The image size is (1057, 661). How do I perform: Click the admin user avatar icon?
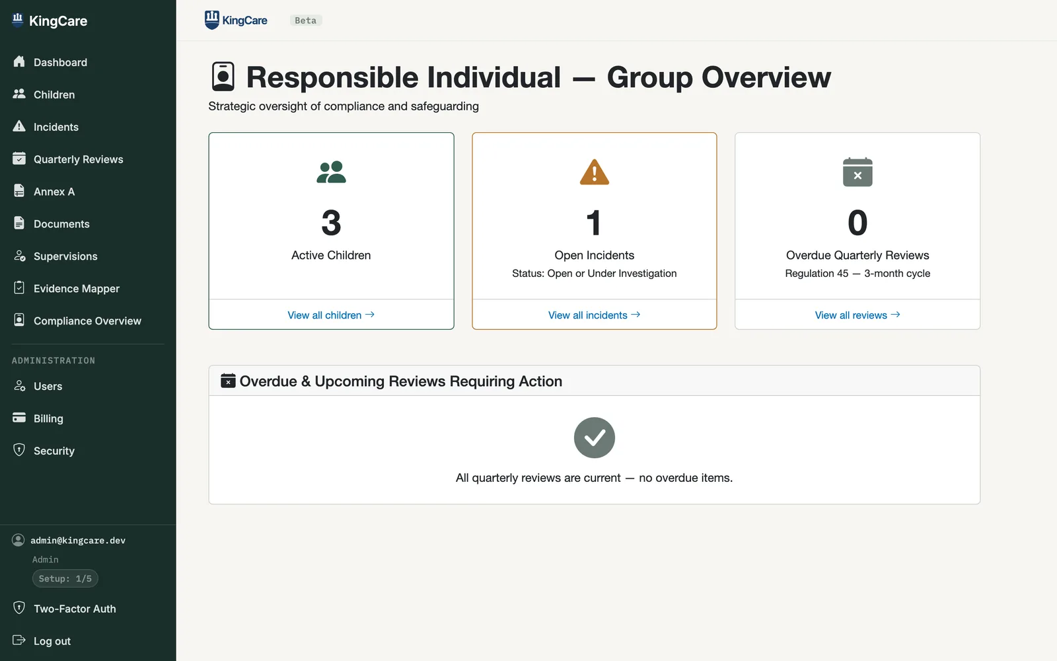[18, 540]
